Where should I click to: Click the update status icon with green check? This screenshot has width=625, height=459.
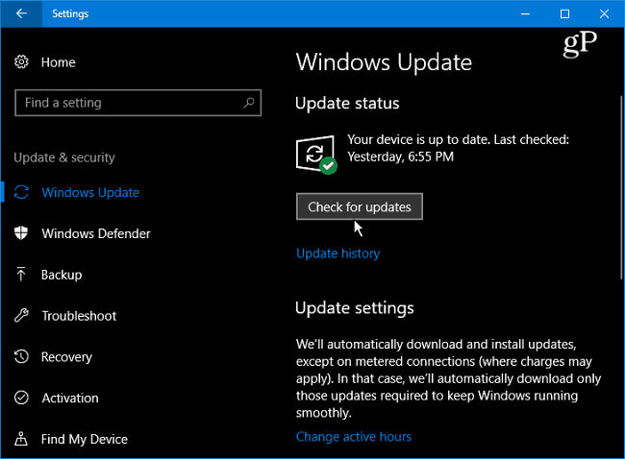[x=316, y=155]
